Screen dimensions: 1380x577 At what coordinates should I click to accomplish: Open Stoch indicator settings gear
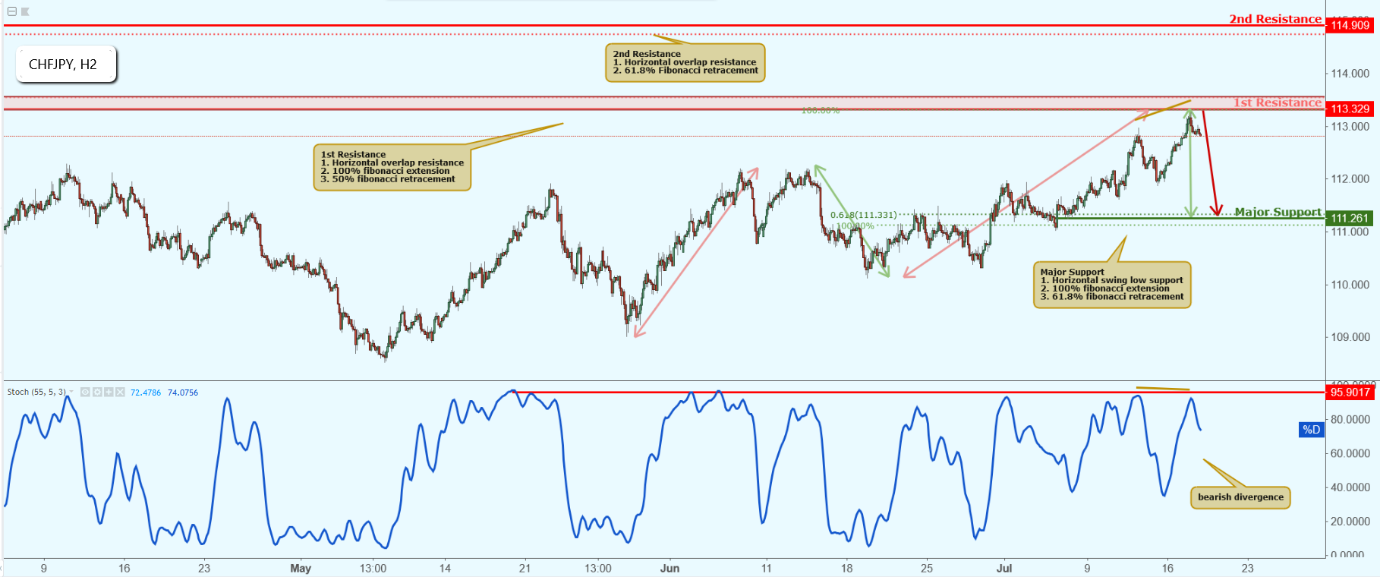pos(97,393)
